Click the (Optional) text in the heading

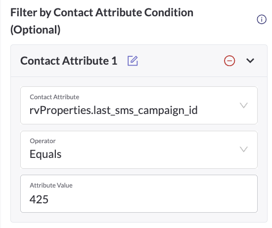(x=36, y=30)
